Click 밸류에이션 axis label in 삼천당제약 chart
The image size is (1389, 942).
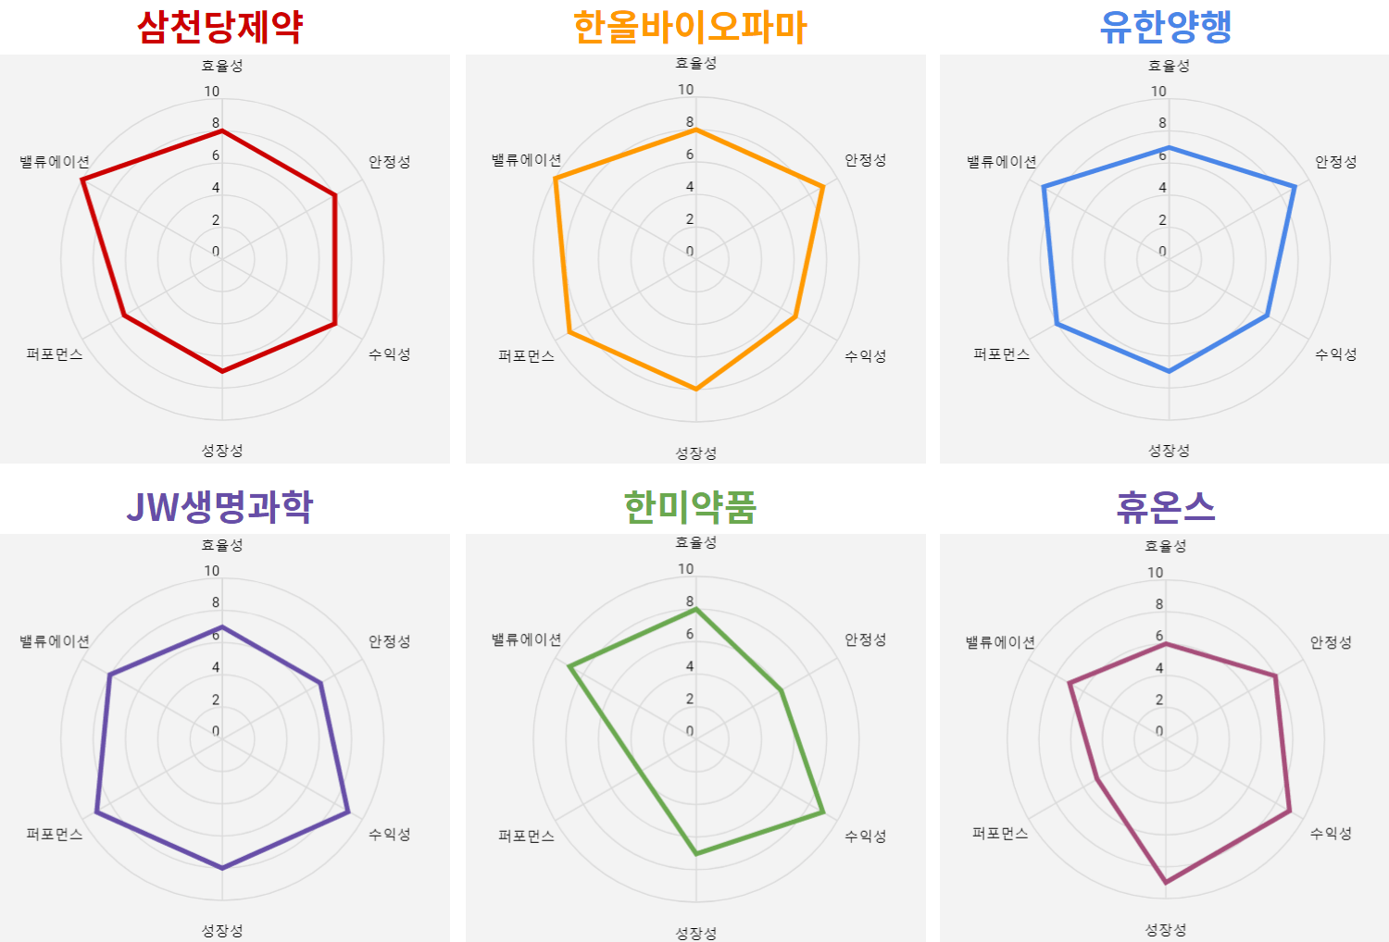pos(55,162)
